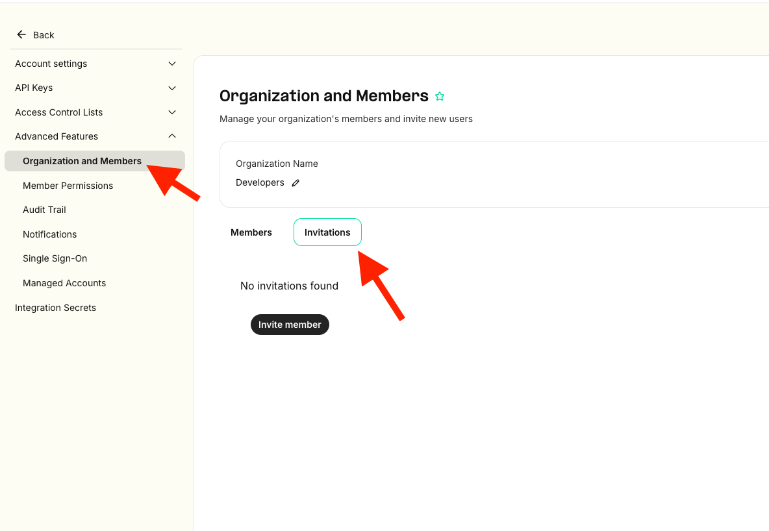Open Account settings in sidebar
The width and height of the screenshot is (769, 531).
point(51,64)
